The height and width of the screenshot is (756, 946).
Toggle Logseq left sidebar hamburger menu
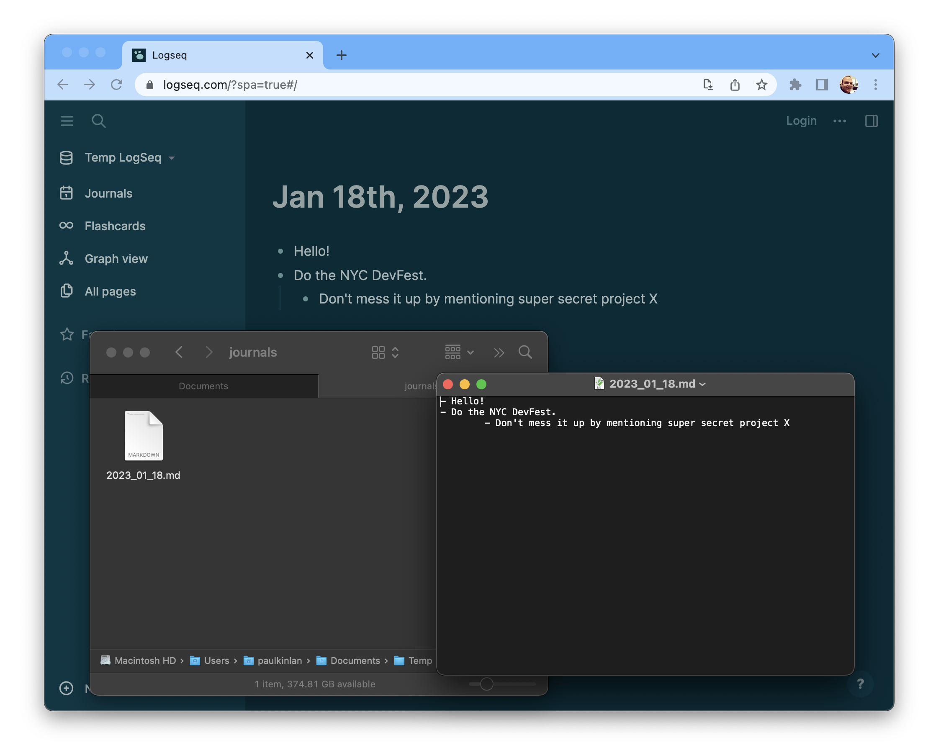(x=67, y=121)
